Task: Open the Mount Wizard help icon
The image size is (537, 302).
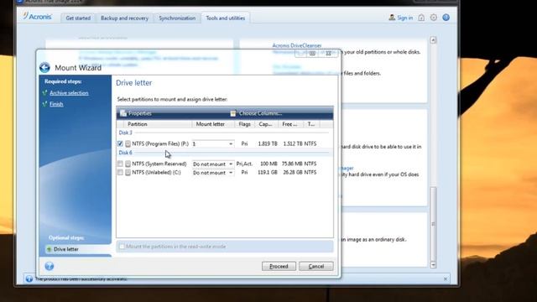Action: [x=50, y=266]
